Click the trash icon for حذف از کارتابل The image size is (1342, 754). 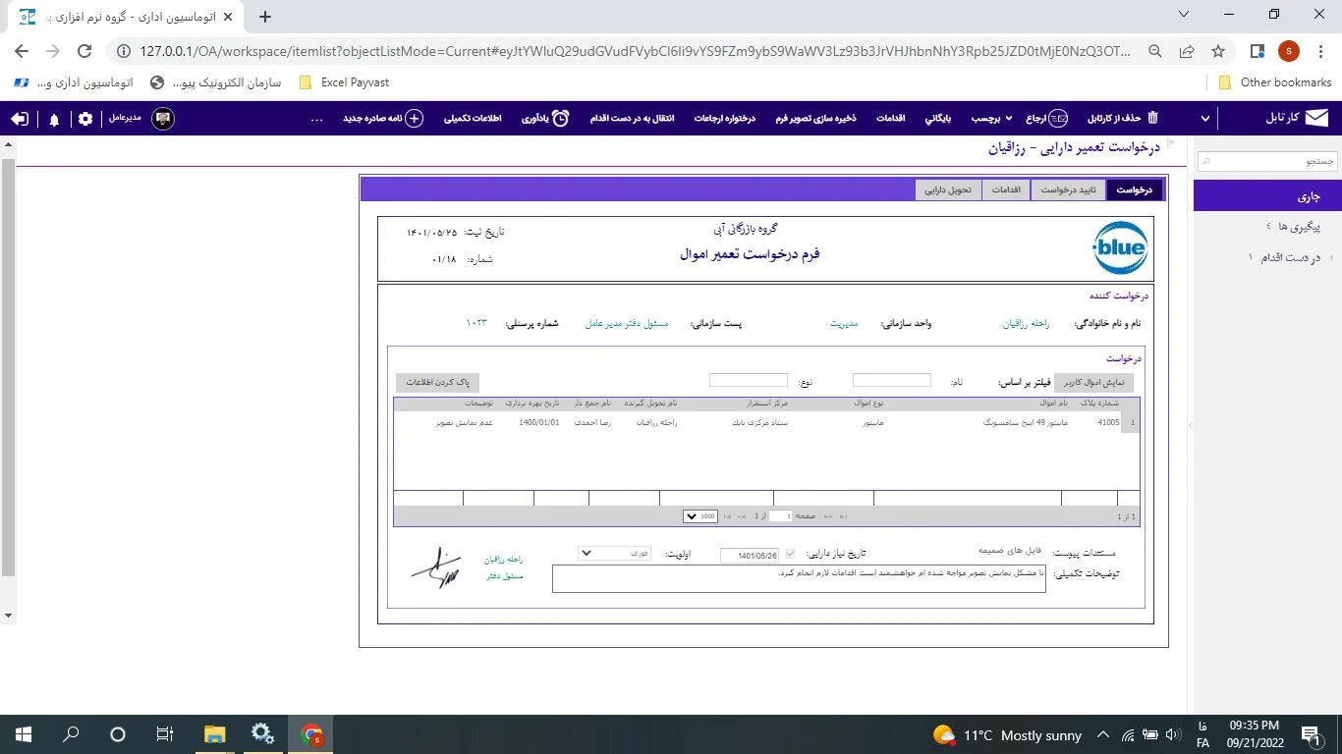1152,118
